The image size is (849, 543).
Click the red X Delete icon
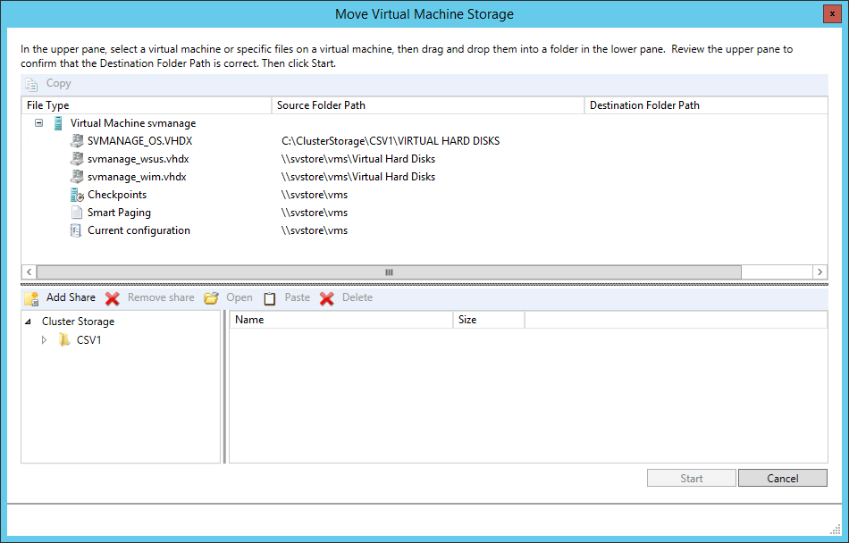[x=326, y=298]
